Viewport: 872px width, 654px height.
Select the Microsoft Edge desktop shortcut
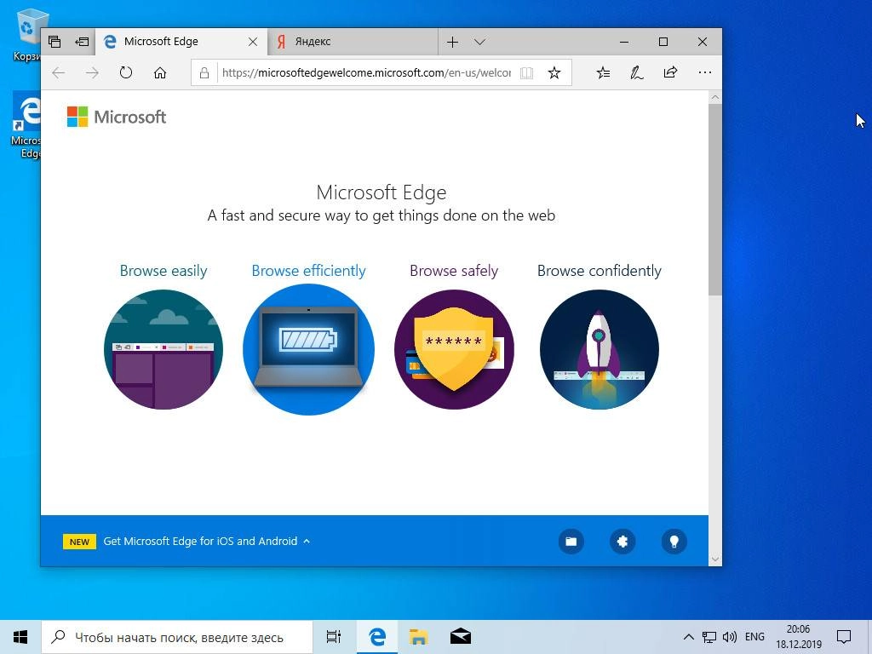click(26, 126)
